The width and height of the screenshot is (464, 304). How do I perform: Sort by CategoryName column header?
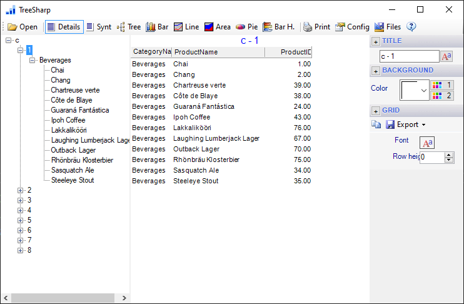tap(151, 52)
